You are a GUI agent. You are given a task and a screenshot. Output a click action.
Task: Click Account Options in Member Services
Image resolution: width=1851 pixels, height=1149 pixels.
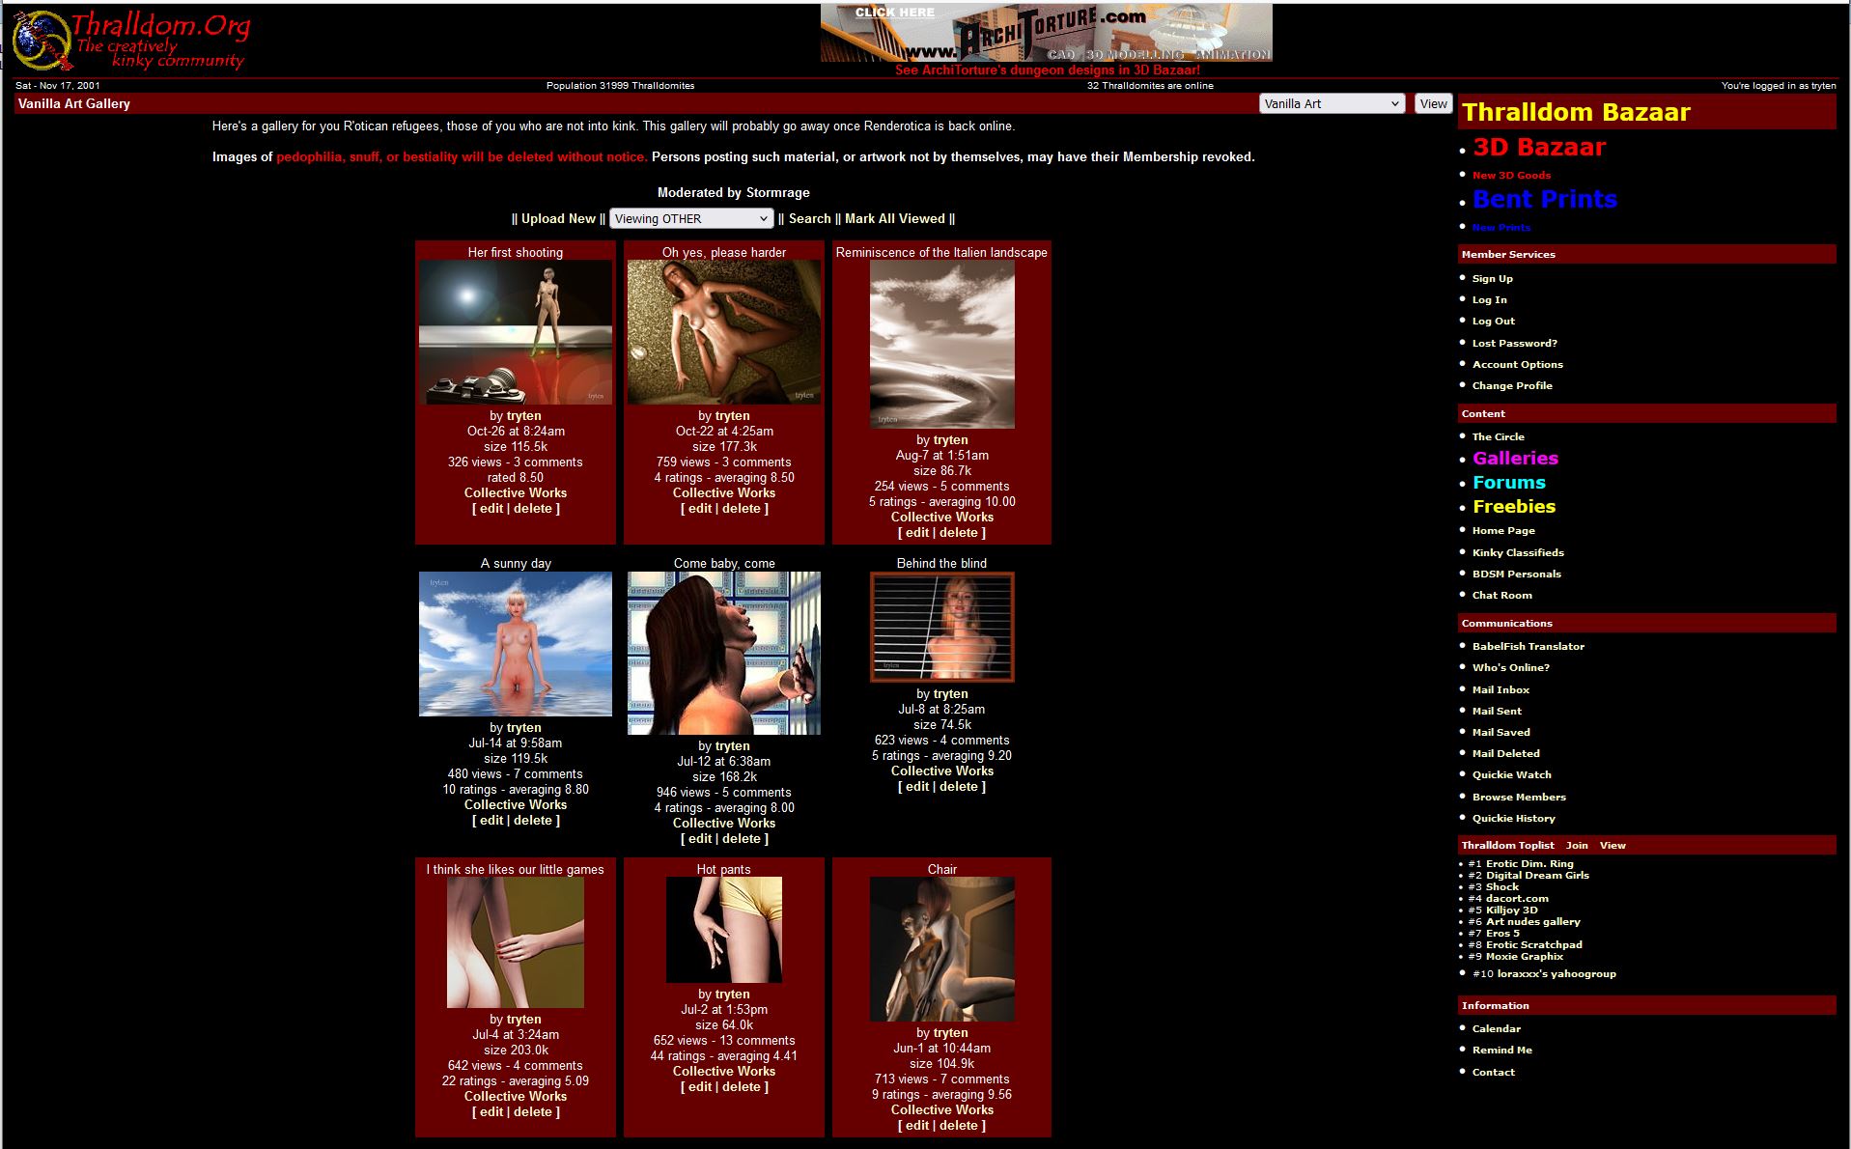tap(1517, 365)
